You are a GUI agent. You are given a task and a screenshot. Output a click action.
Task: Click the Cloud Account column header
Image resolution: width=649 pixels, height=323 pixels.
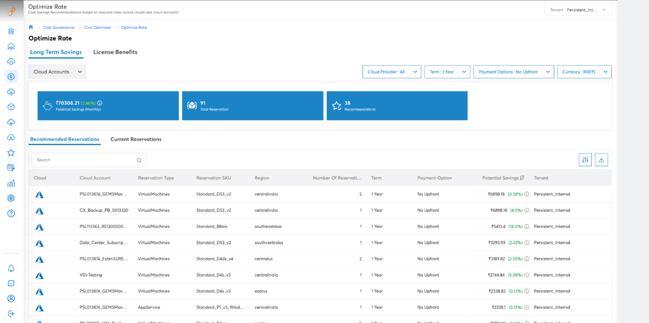(95, 178)
